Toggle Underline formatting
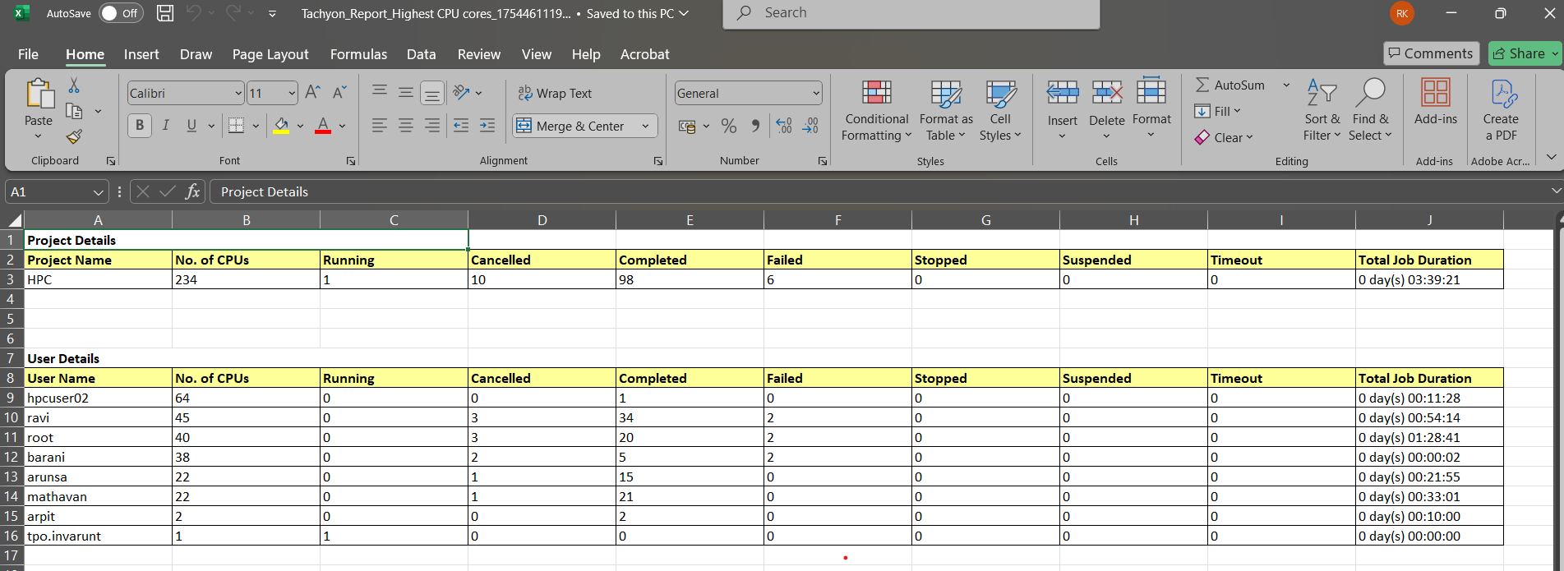Viewport: 1564px width, 571px height. click(x=191, y=126)
